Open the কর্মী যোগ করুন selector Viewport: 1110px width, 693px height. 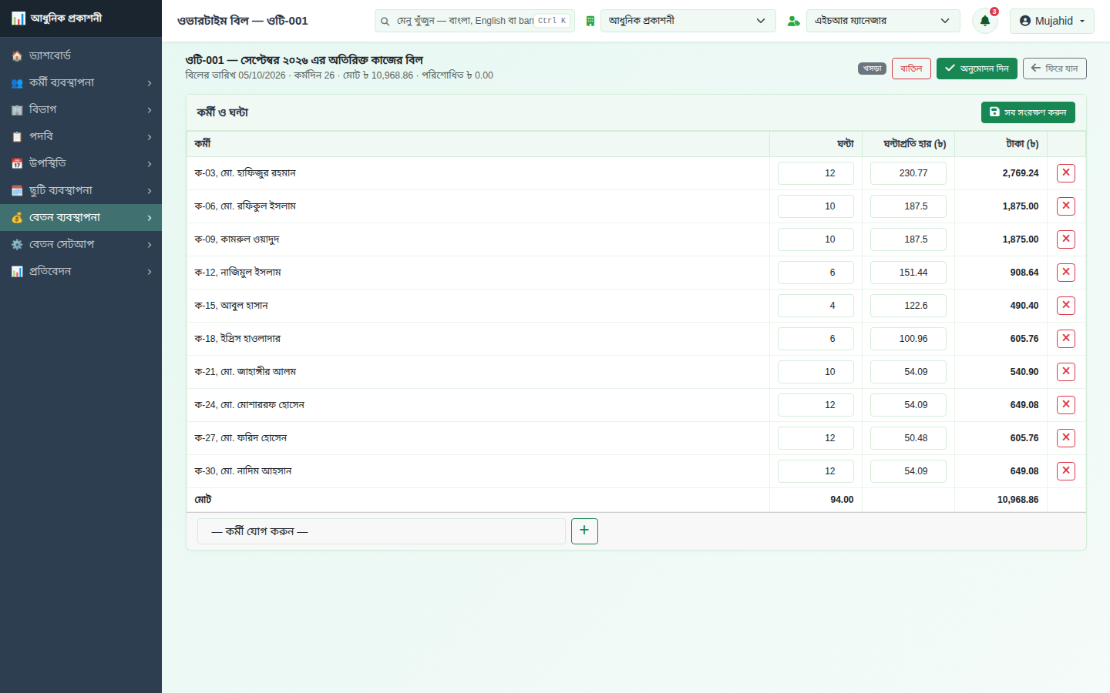tap(382, 531)
